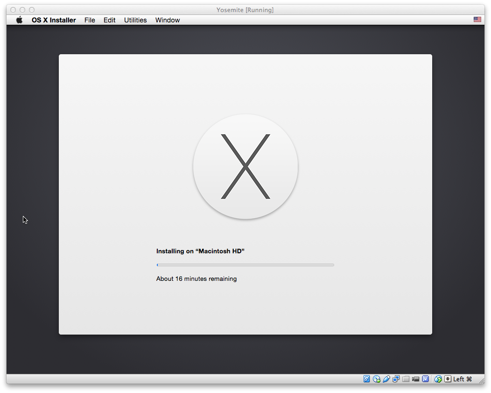
Task: Click the window resize grip corner
Action: [481, 380]
